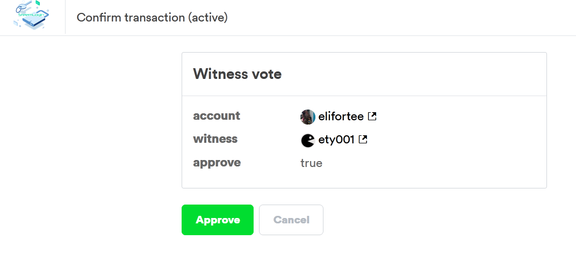Click empty header bar right of the title
Viewport: 576px width, 269px height.
403,17
